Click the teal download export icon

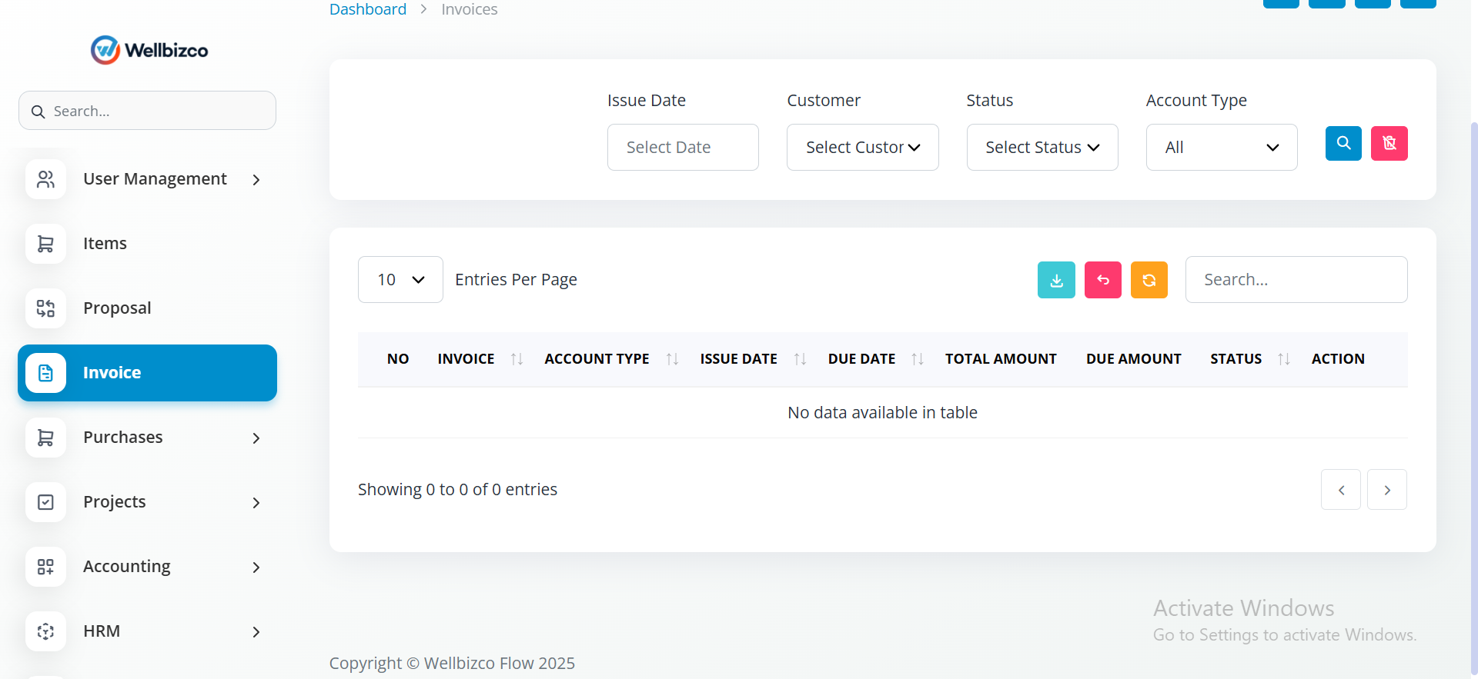coord(1056,280)
